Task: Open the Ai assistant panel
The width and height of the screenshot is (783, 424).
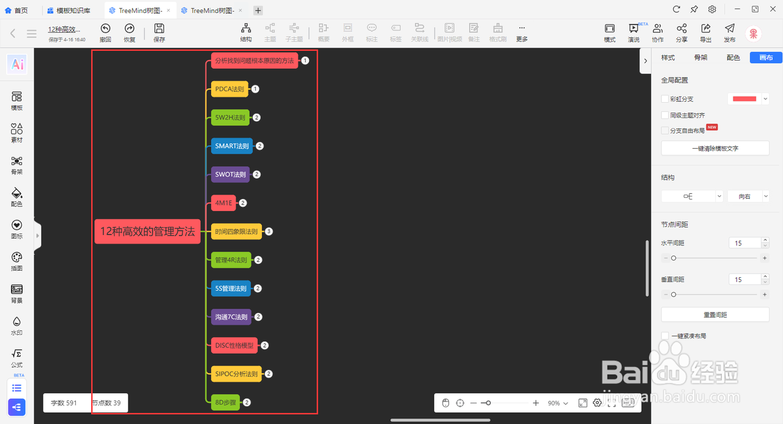Action: point(17,64)
